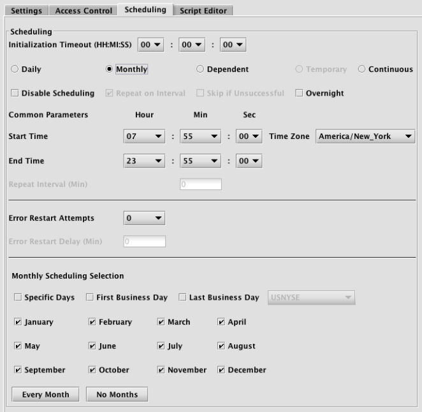This screenshot has width=422, height=412.
Task: Expand the Error Restart Attempts dropdown
Action: (143, 219)
